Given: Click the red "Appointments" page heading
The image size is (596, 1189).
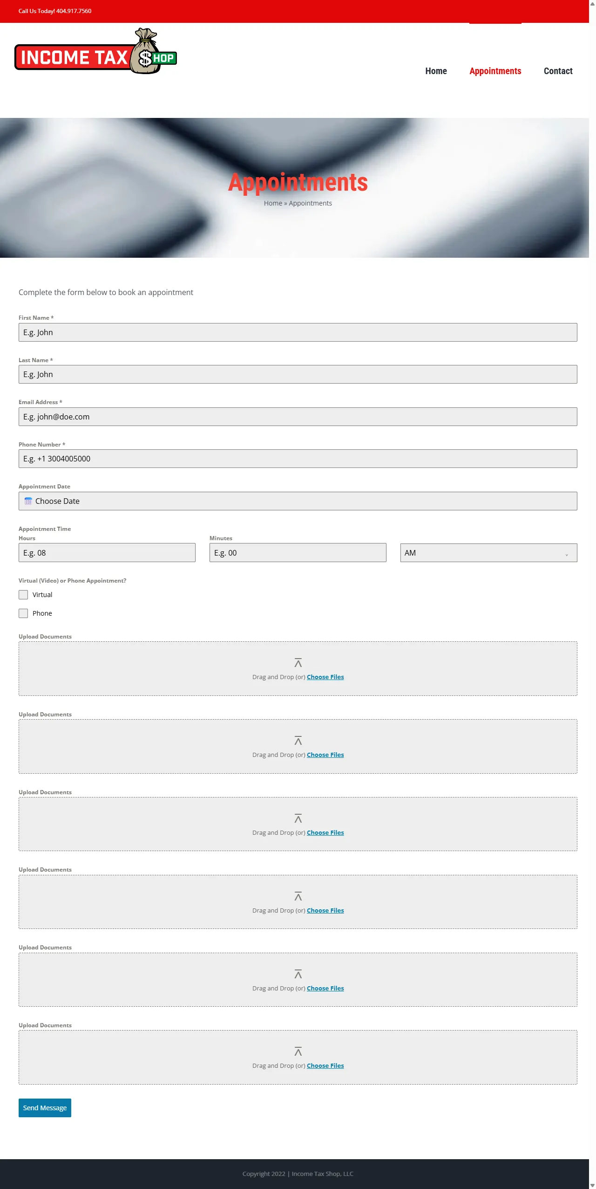Looking at the screenshot, I should coord(298,182).
